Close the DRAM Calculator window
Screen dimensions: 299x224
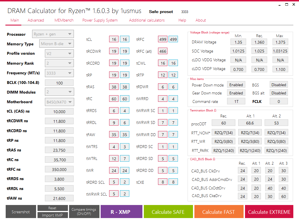[294, 4]
